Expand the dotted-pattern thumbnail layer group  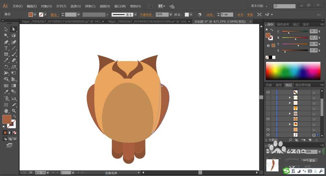290,103
